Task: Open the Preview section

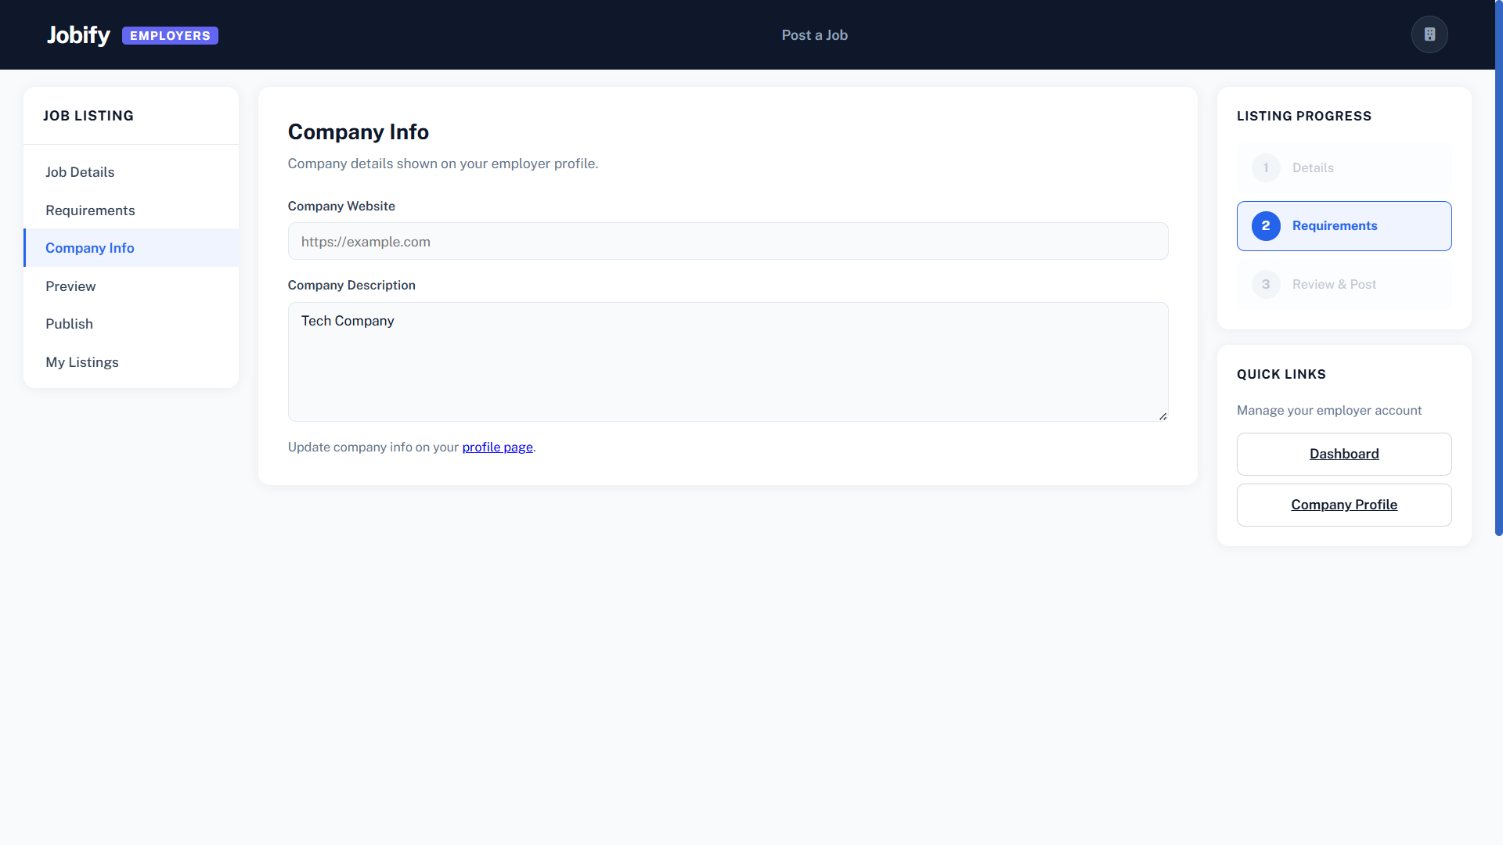Action: [x=132, y=286]
